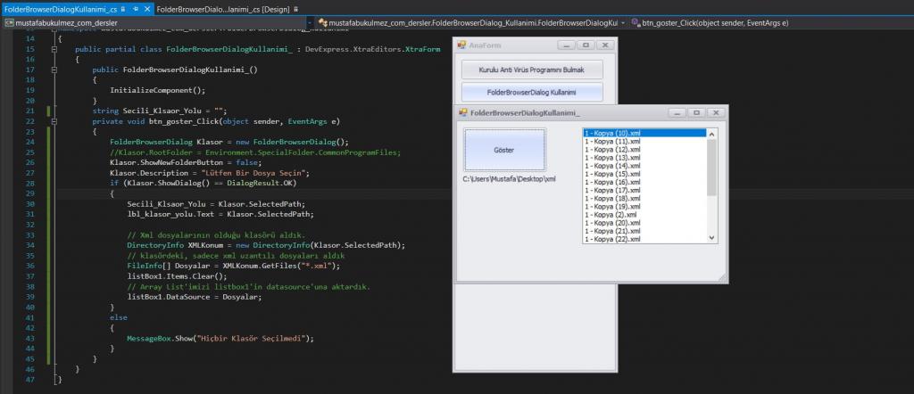The image size is (914, 394).
Task: Click the Kurulu Anti Virüs Programını Bulmak button
Action: pyautogui.click(x=532, y=70)
